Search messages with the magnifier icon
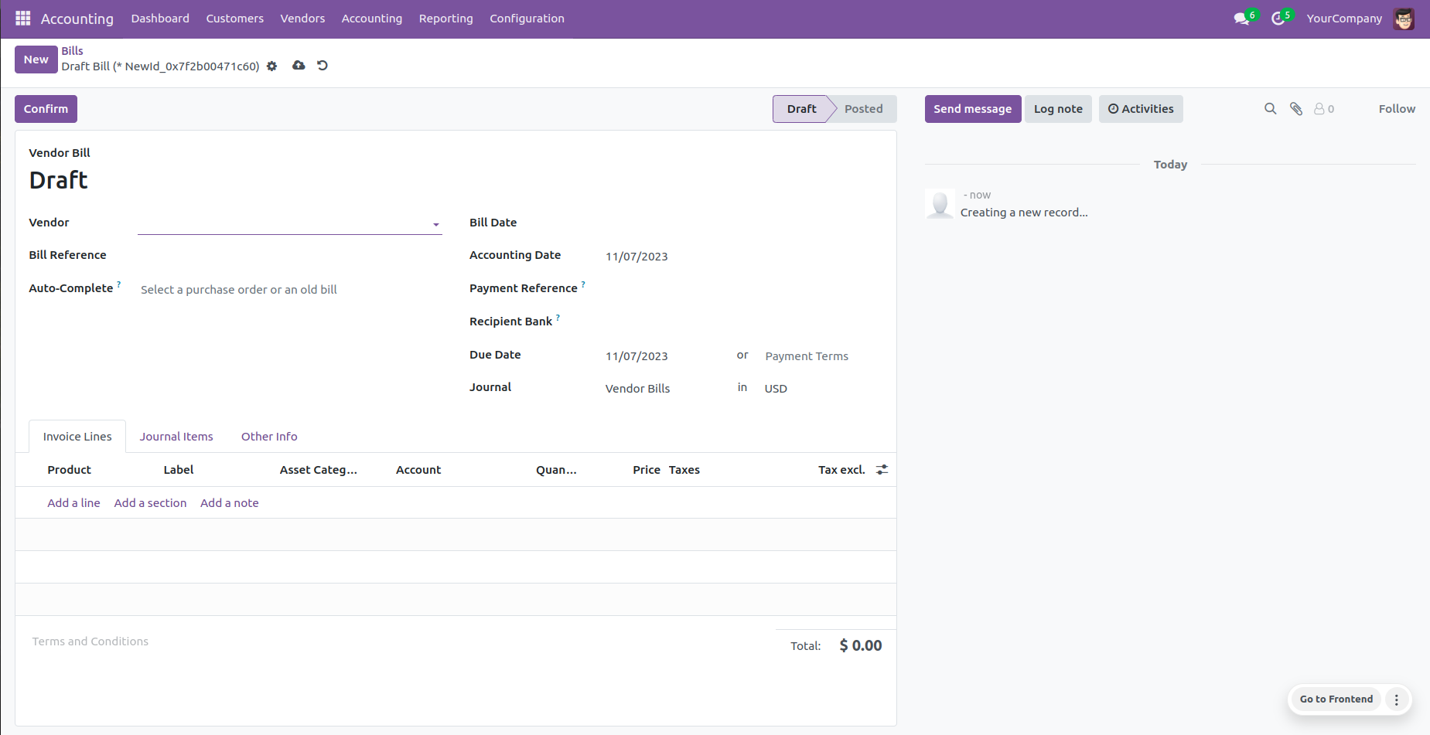This screenshot has width=1430, height=735. click(1270, 109)
